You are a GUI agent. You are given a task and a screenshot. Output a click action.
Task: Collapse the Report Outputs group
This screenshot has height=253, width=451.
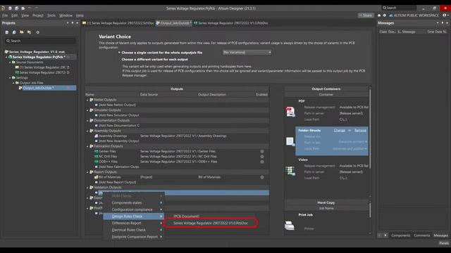87,172
